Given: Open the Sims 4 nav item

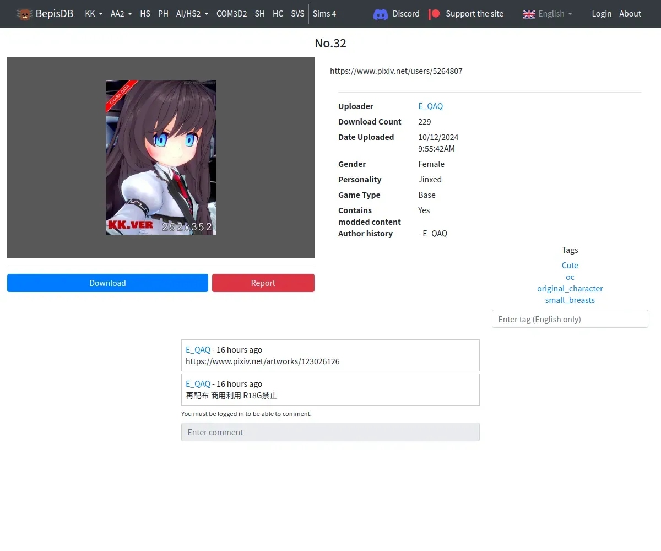Looking at the screenshot, I should 324,14.
